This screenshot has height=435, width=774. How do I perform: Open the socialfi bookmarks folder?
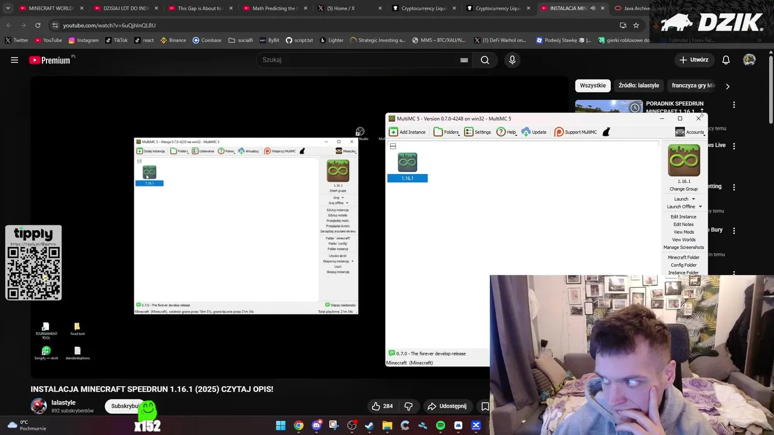click(x=241, y=40)
